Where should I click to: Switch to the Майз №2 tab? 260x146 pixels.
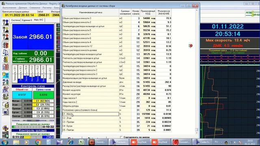39,20
